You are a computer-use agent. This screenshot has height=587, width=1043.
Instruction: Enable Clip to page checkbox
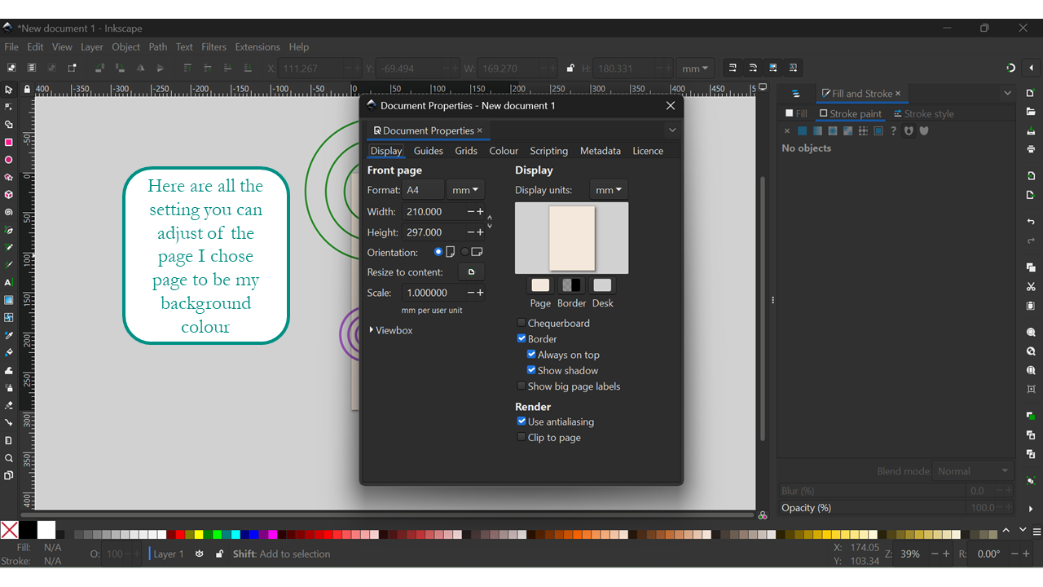click(x=521, y=438)
